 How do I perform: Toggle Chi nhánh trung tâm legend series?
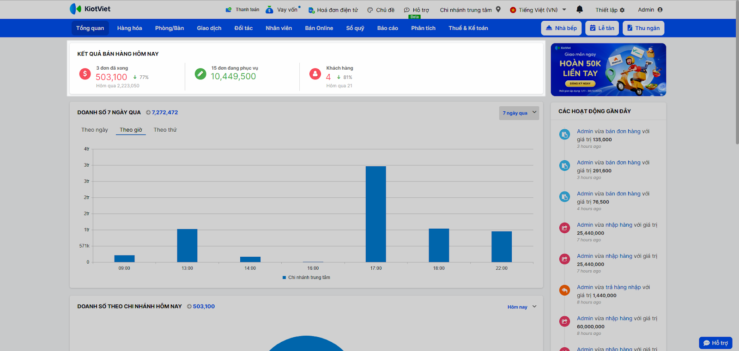point(306,278)
